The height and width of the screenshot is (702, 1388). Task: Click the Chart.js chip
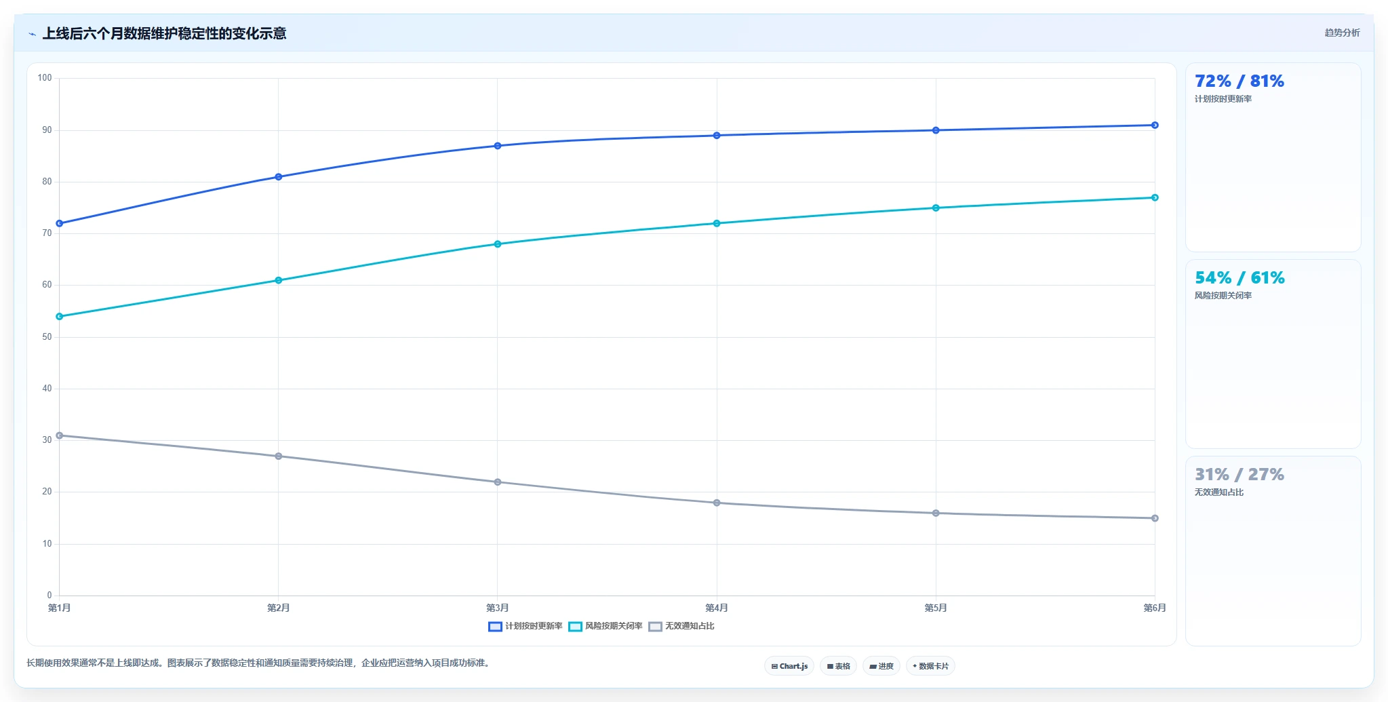coord(789,666)
